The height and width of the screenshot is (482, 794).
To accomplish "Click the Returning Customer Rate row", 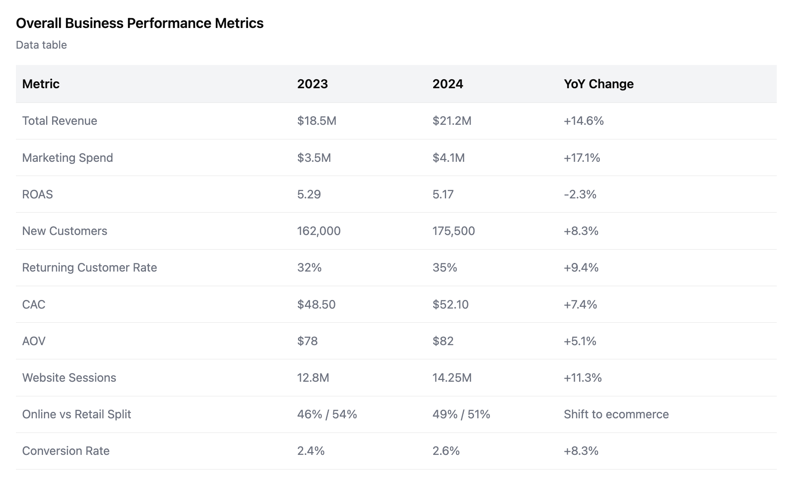I will click(x=90, y=267).
